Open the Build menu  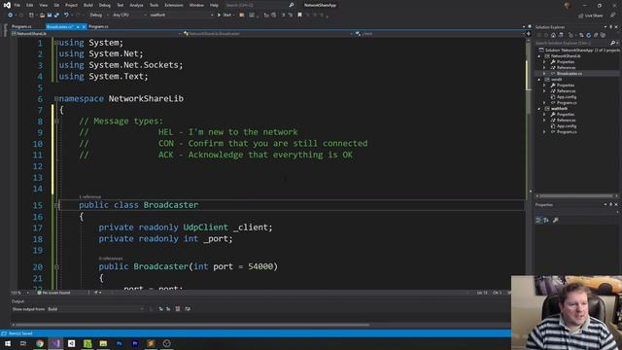[88, 5]
